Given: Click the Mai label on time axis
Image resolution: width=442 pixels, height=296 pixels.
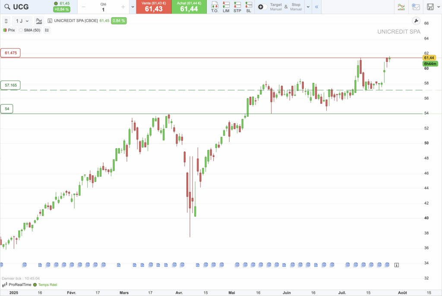Looking at the screenshot, I should [x=232, y=293].
